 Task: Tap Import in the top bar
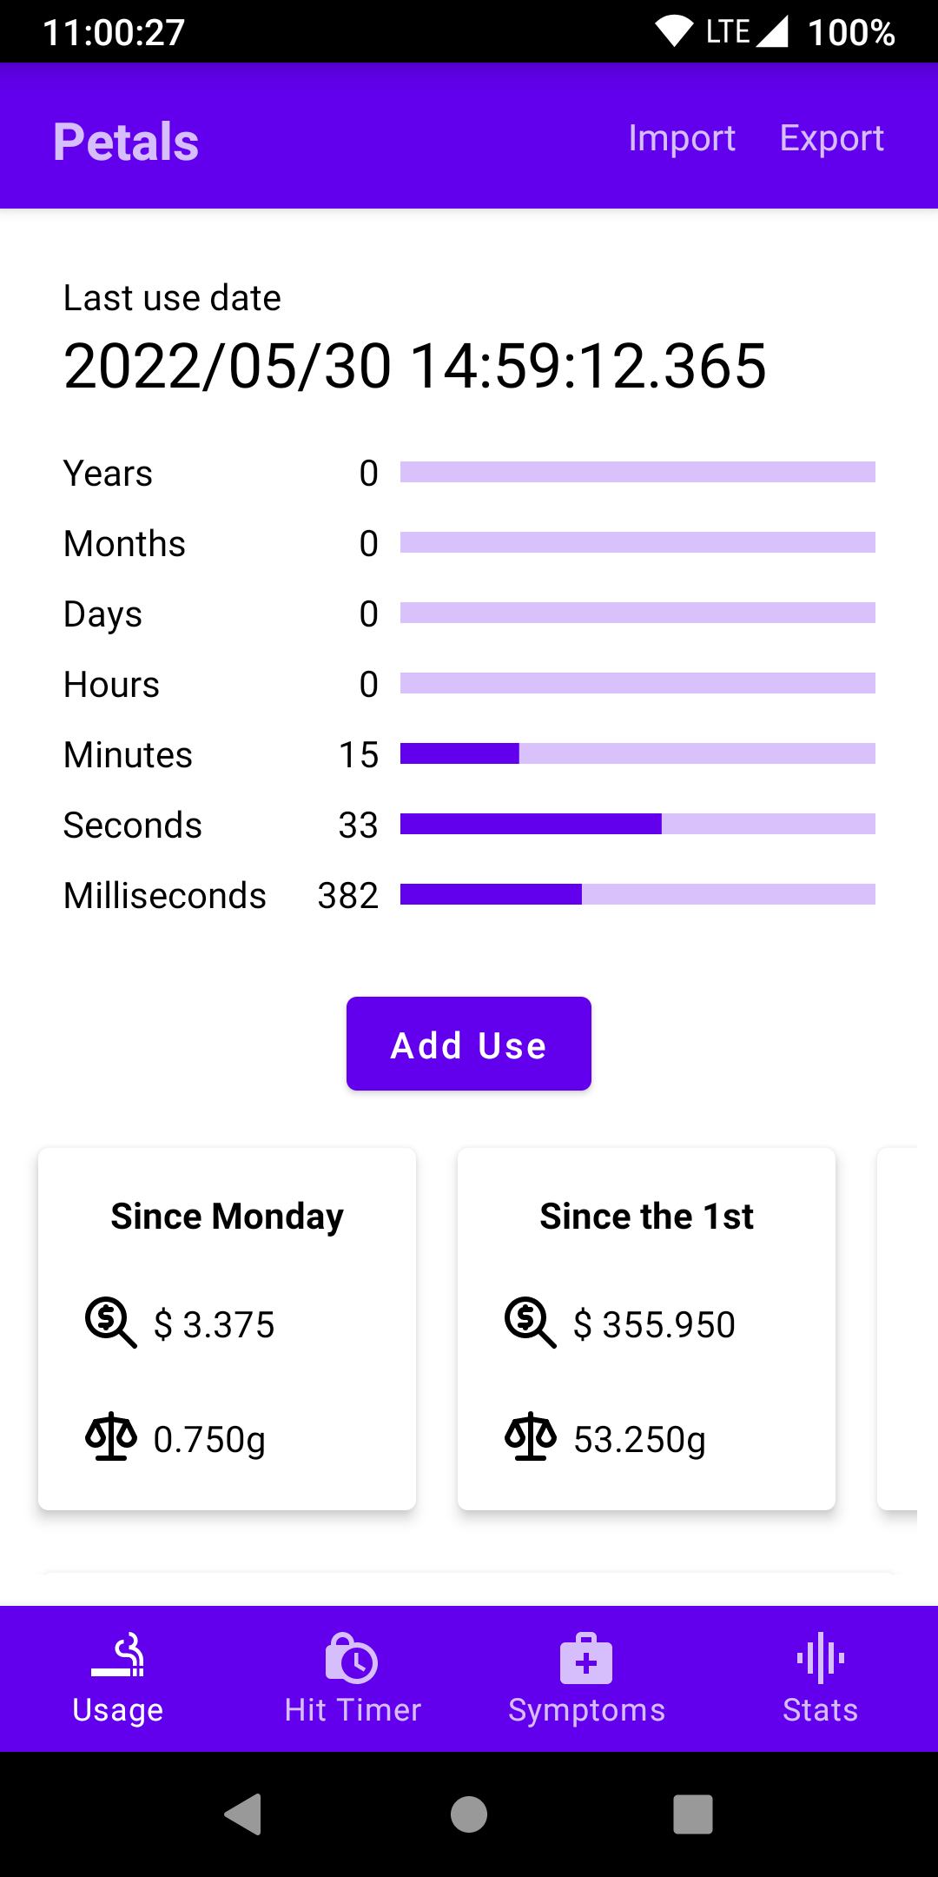coord(682,138)
